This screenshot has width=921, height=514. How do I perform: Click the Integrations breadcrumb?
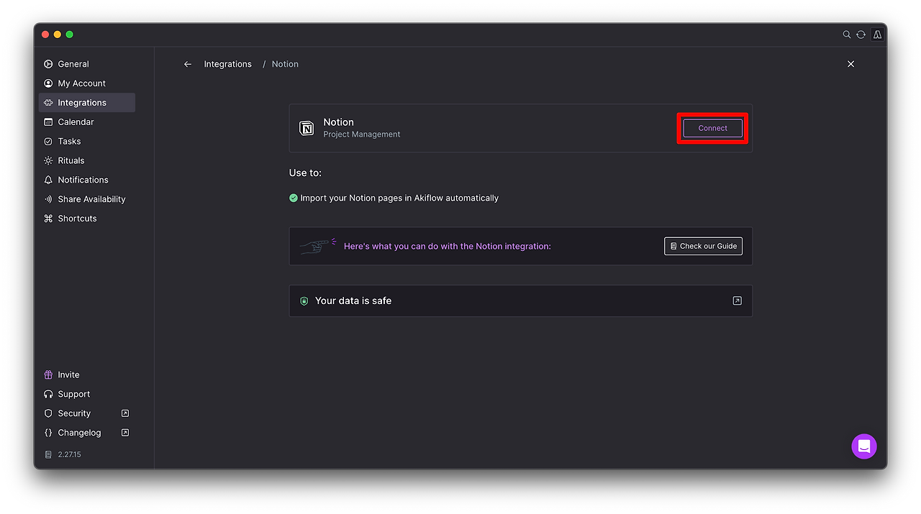click(x=227, y=64)
